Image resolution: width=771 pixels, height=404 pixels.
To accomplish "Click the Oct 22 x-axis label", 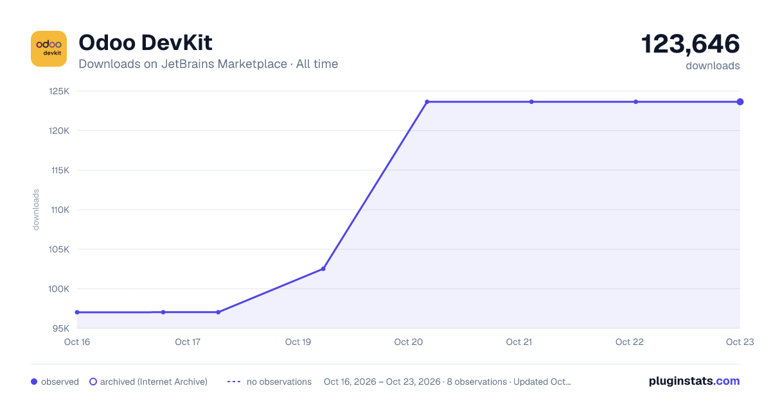I will [630, 342].
